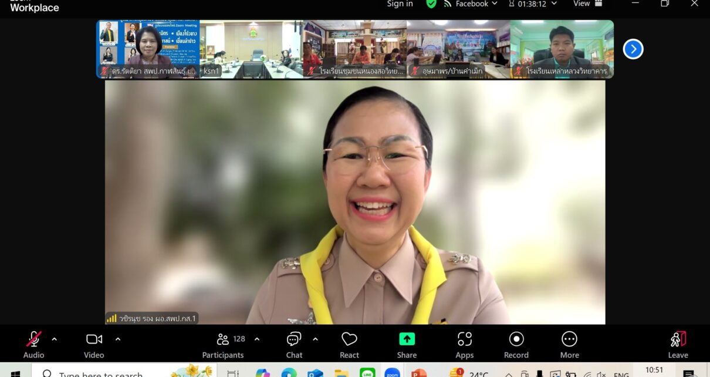The width and height of the screenshot is (710, 377).
Task: Show next page of participant thumbnails
Action: 633,49
